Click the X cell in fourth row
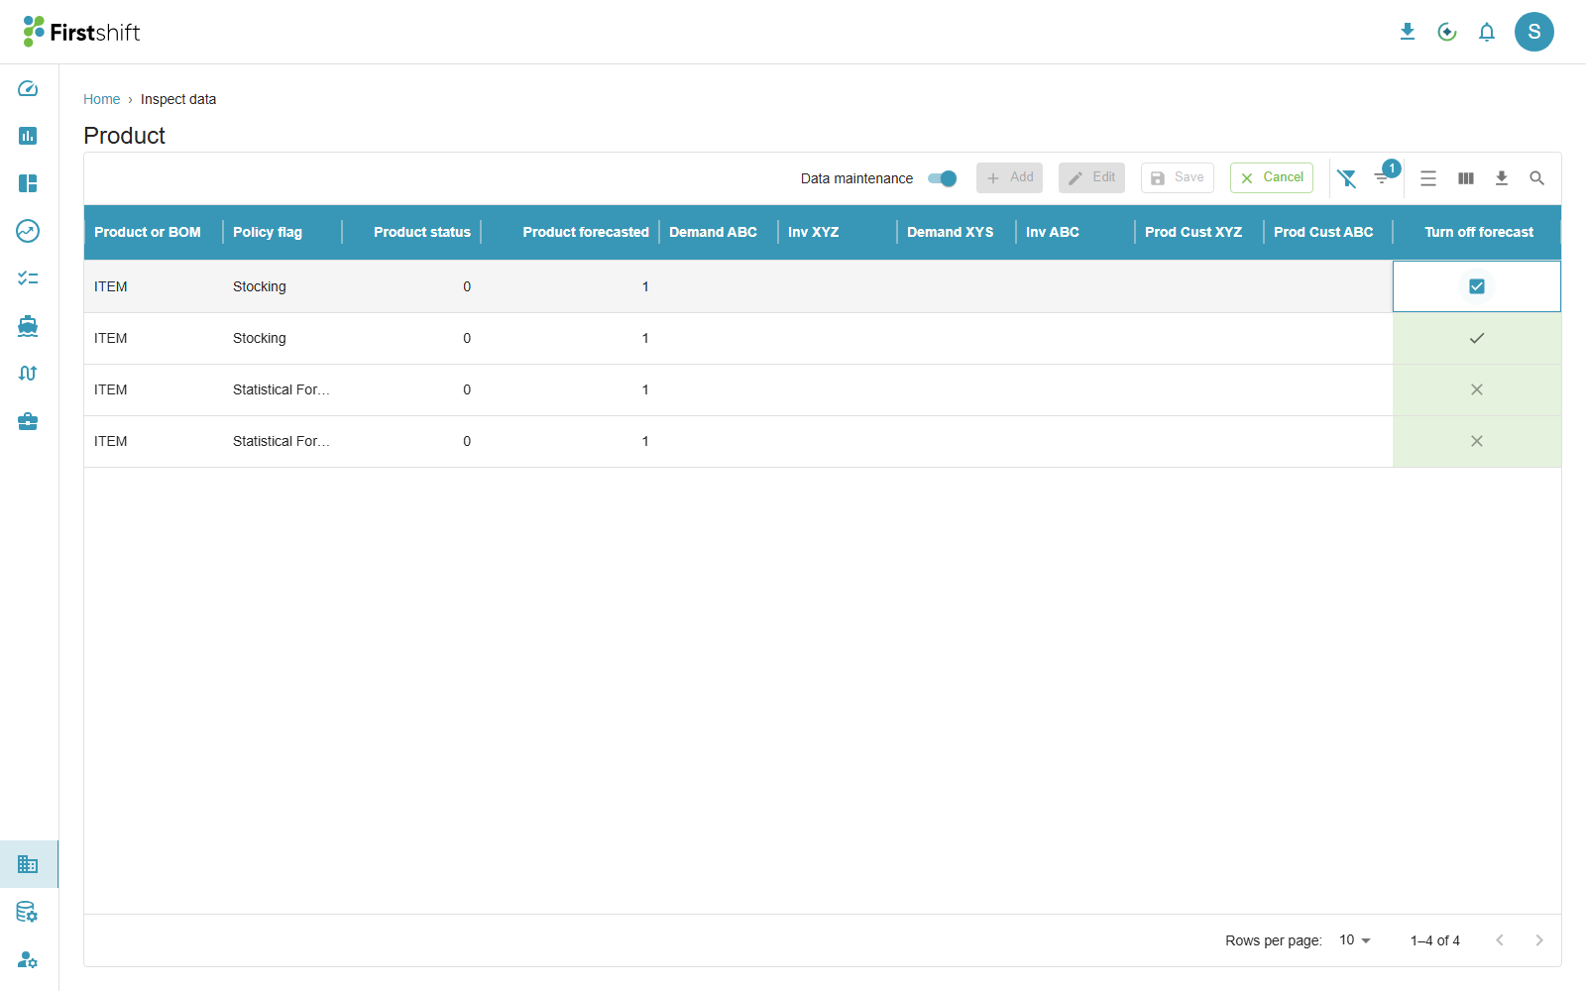The image size is (1586, 991). [1477, 441]
